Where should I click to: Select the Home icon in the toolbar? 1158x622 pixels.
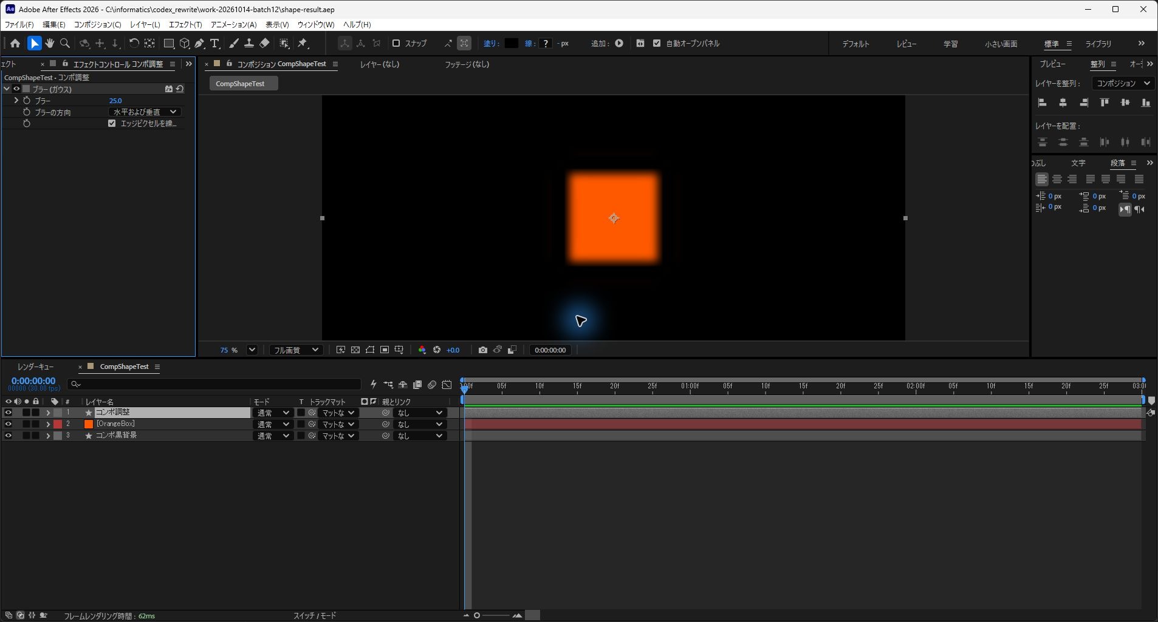pyautogui.click(x=15, y=43)
